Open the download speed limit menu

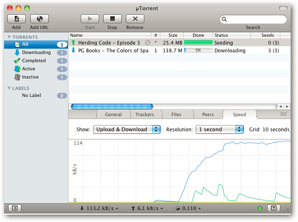(x=99, y=209)
